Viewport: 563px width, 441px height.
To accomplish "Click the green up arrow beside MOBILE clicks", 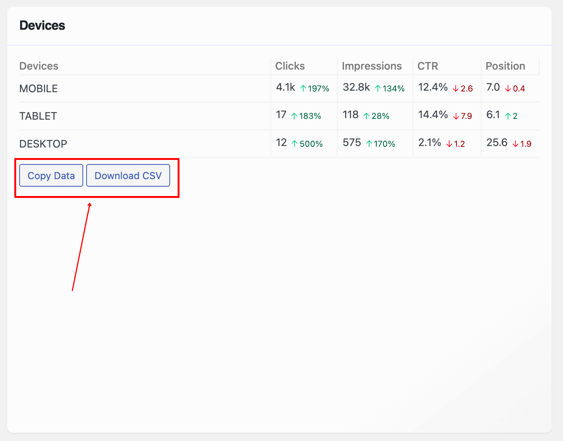I will point(303,88).
